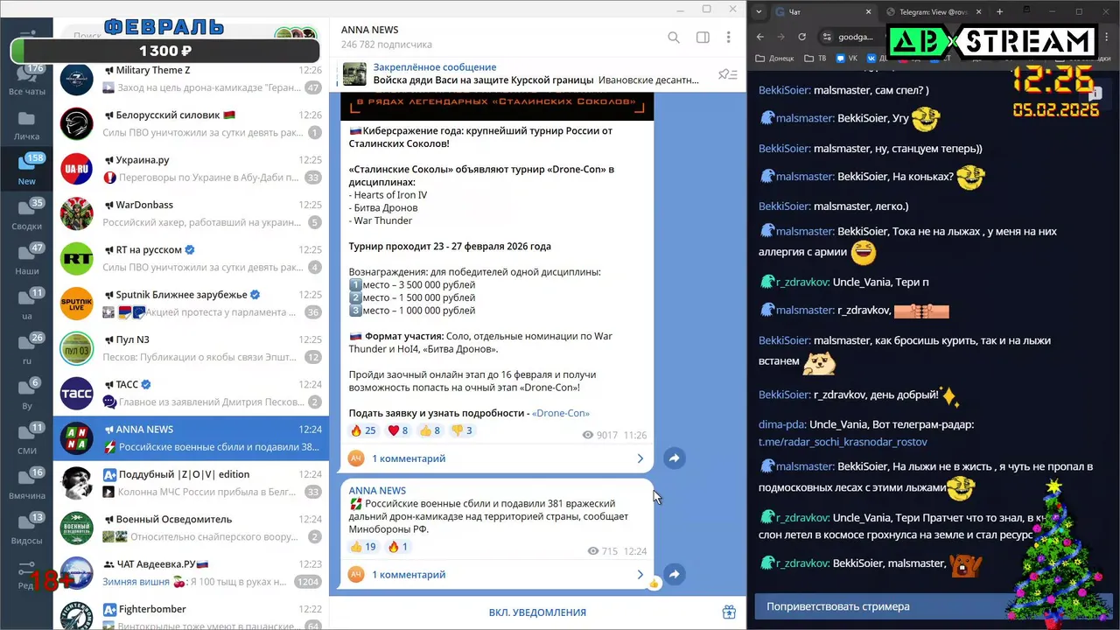This screenshot has width=1120, height=630.
Task: Add thumbs-up reaction with 8 on tournament post
Action: click(x=430, y=430)
